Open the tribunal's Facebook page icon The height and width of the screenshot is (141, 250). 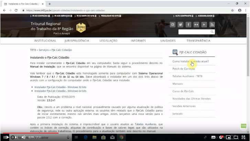coord(188,24)
